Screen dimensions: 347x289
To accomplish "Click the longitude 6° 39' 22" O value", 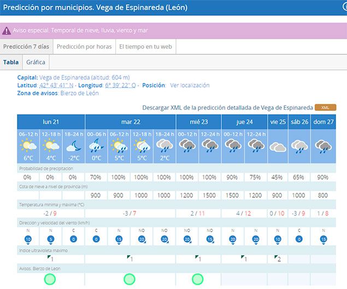I will [121, 85].
